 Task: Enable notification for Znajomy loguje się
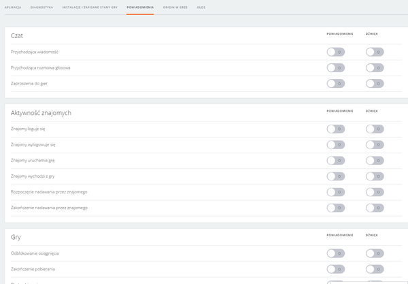click(x=335, y=129)
